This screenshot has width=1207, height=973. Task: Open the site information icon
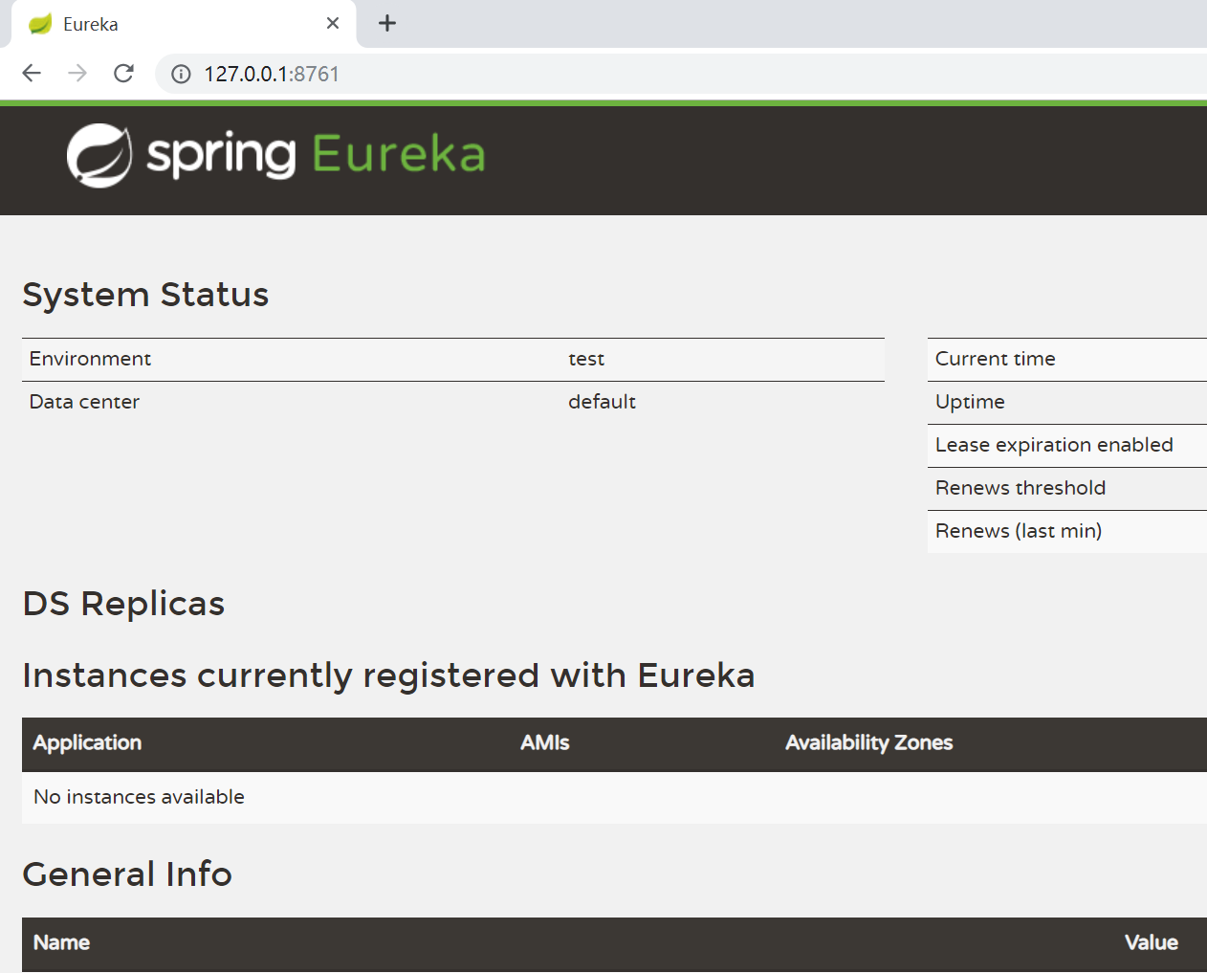(181, 74)
